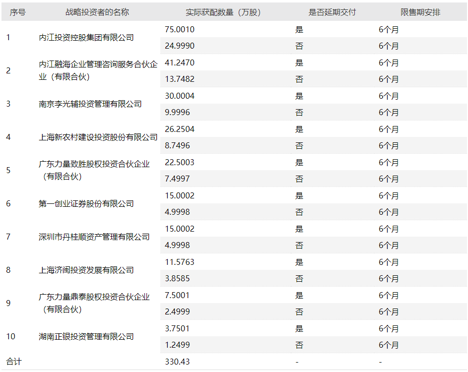The width and height of the screenshot is (468, 372).
Task: Click the 实际获配数量（万股） header
Action: [x=223, y=12]
